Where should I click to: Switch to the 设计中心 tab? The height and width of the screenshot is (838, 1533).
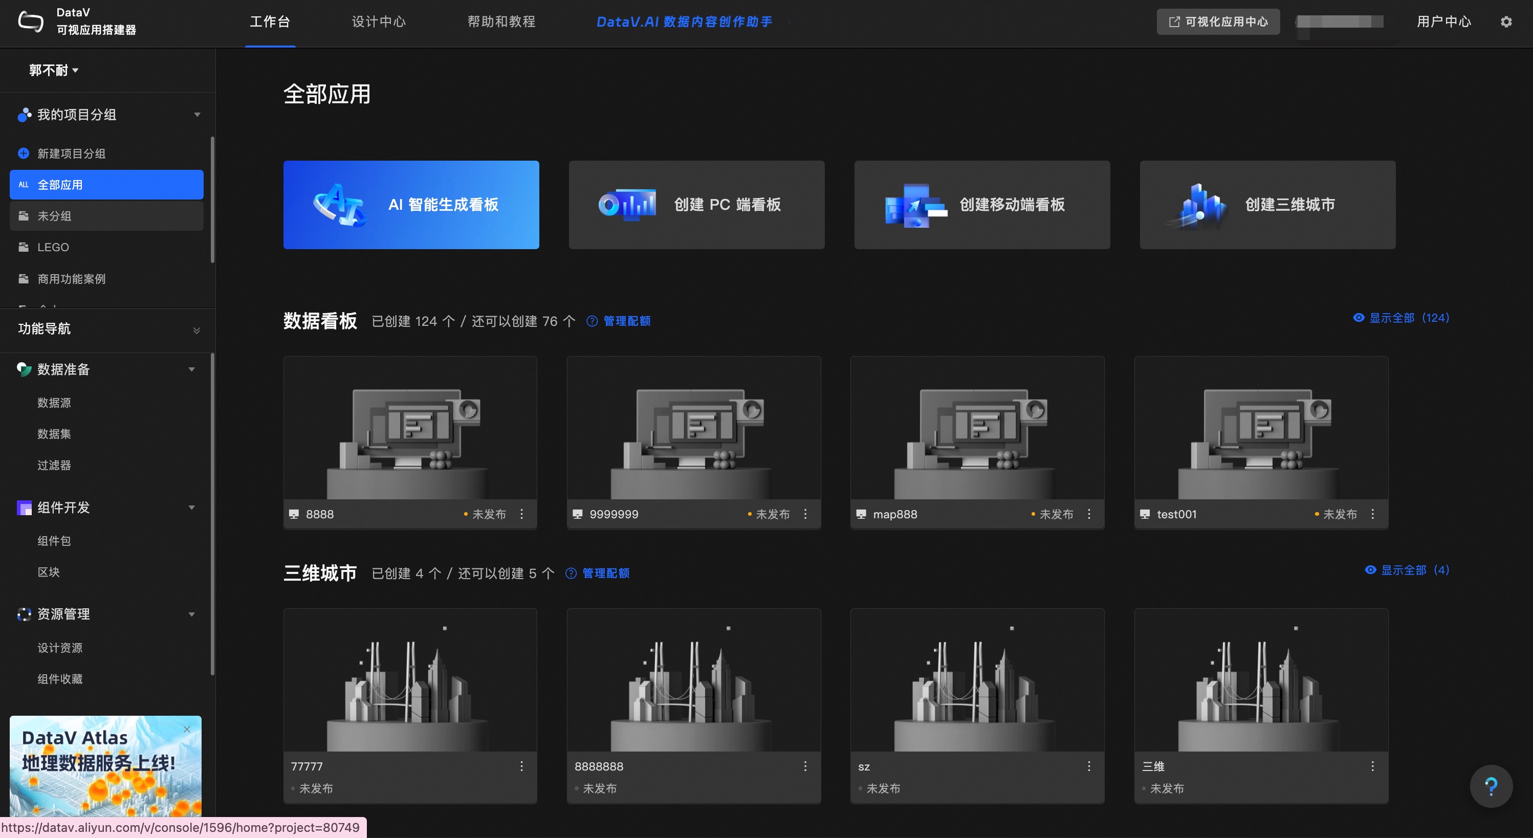pyautogui.click(x=379, y=22)
